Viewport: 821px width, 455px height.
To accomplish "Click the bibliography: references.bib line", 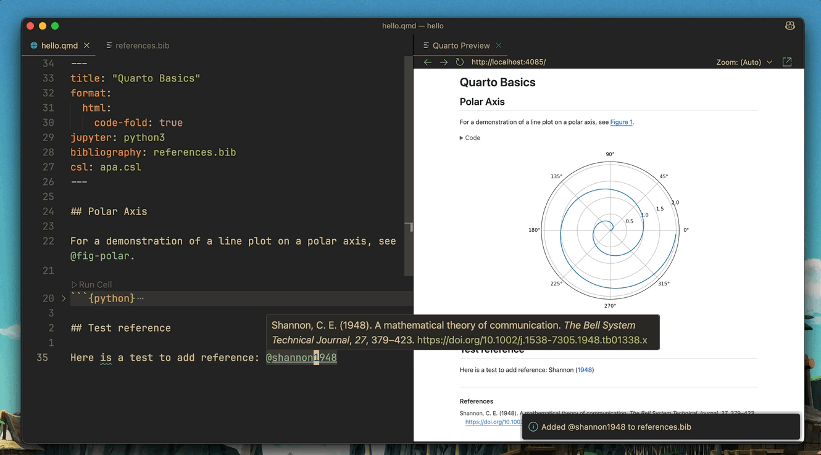I will click(x=153, y=152).
